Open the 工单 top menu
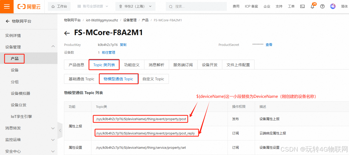 pyautogui.click(x=291, y=7)
